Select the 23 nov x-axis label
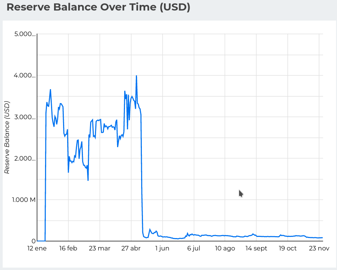Viewport: 337px width, 270px height. (x=319, y=248)
